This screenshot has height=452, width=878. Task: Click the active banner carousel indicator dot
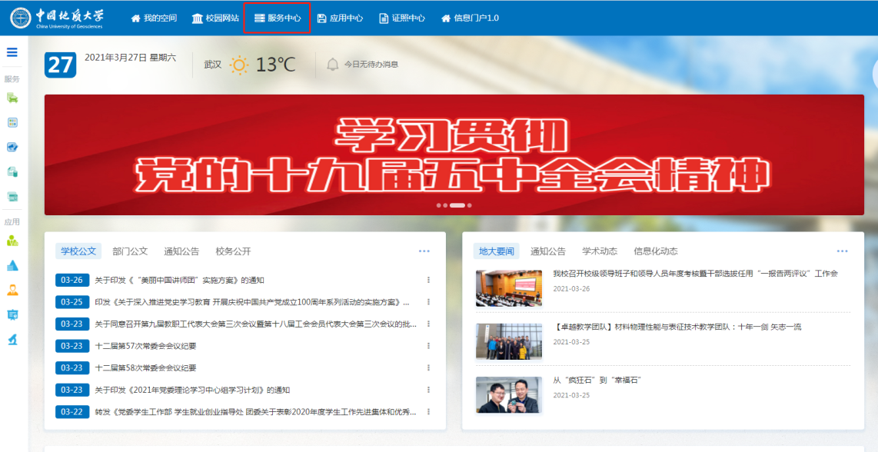[457, 205]
